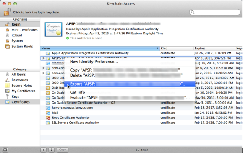Choose Copy "APSP:" context menu item
243x153 pixels.
point(130,70)
